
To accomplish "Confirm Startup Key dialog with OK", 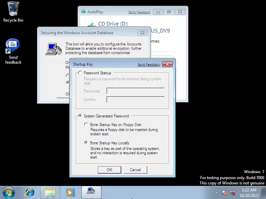I will [109, 170].
